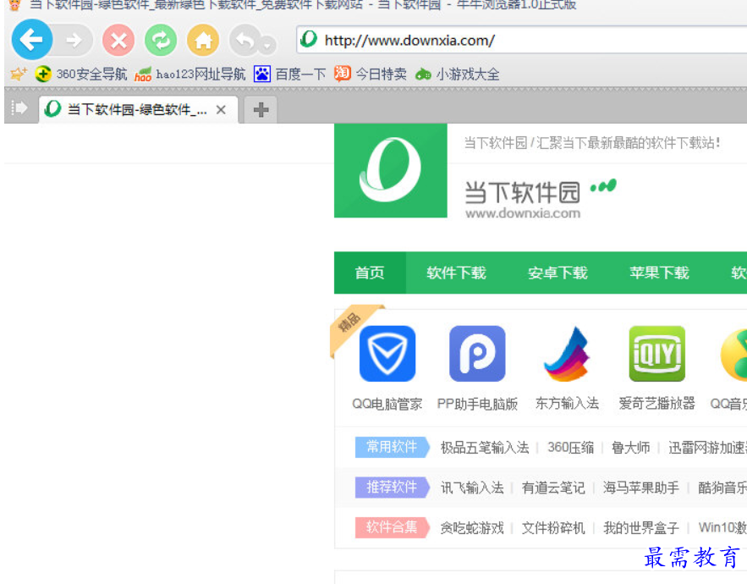Open the 爱奇艺播放器 text link
This screenshot has height=584, width=747.
point(657,404)
